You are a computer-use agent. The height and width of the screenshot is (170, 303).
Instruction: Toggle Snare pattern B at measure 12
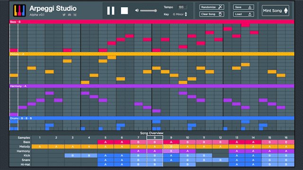click(x=220, y=160)
